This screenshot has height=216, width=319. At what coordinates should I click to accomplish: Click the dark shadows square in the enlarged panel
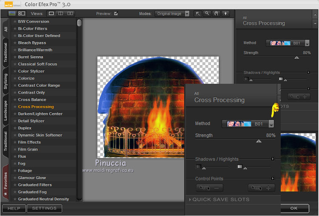pyautogui.click(x=198, y=167)
